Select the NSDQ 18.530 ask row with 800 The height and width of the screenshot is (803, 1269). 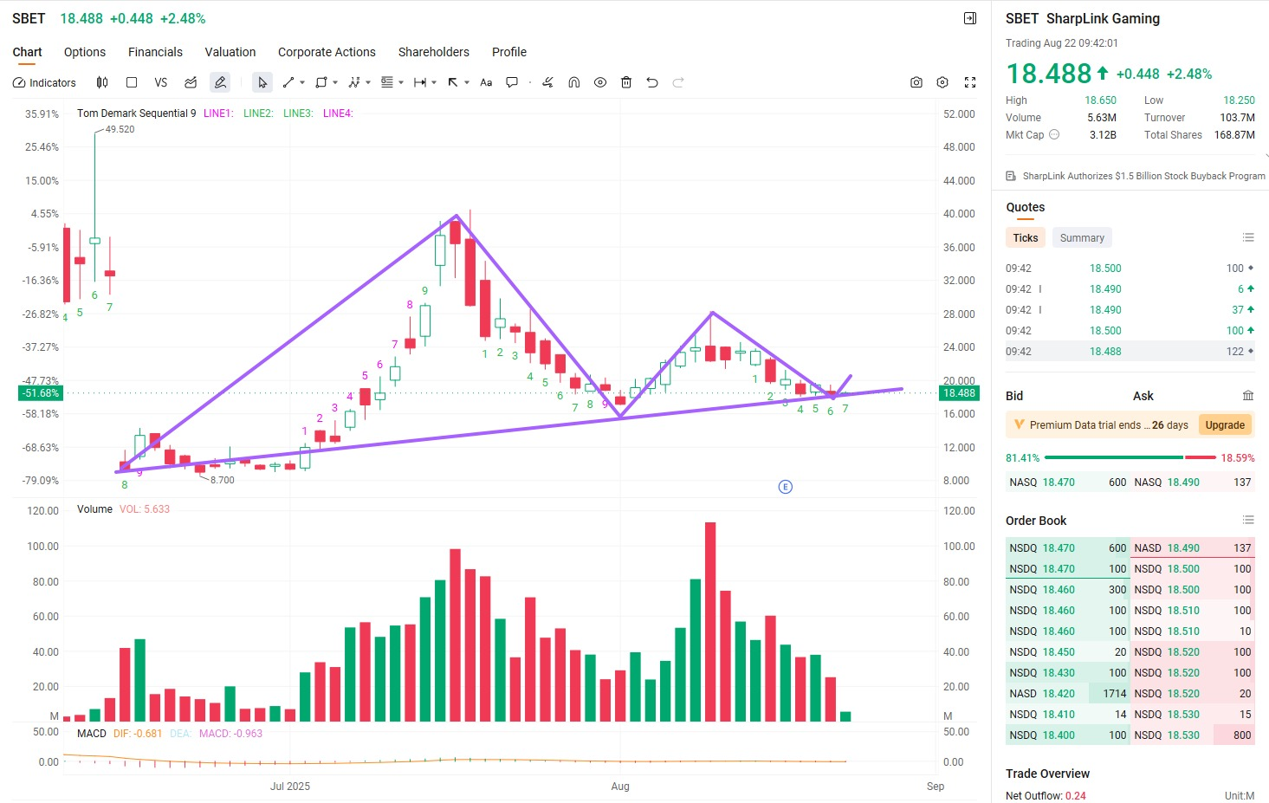(1193, 735)
